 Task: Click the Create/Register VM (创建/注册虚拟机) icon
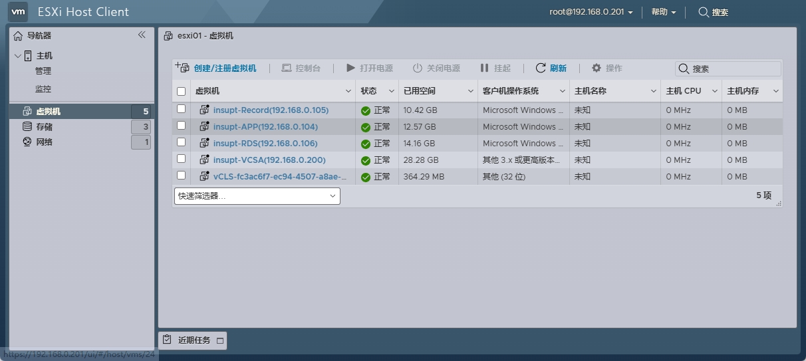click(182, 67)
